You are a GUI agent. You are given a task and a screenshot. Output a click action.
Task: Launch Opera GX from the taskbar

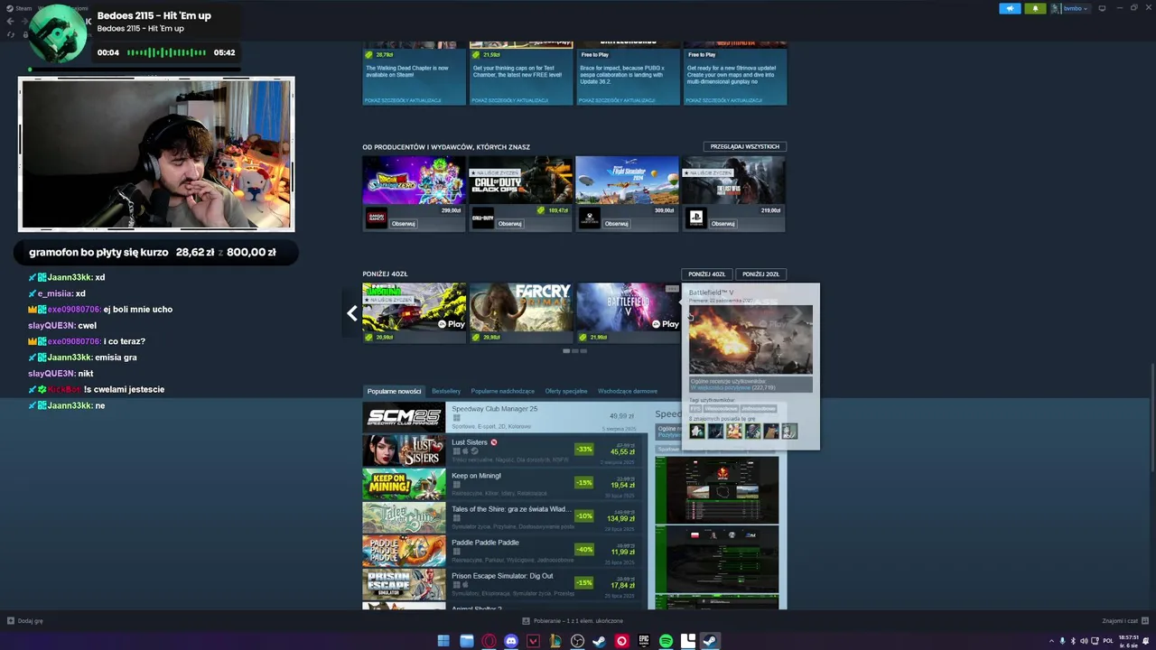point(489,641)
